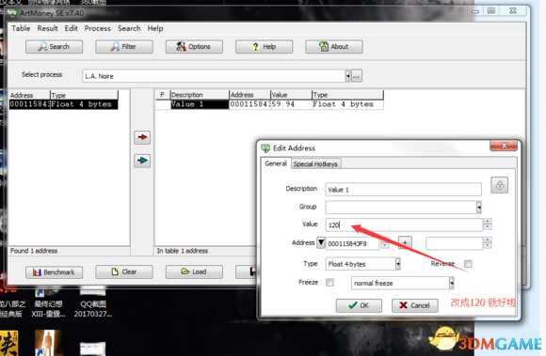Switch to the Special Hotkeys tab
The image size is (546, 356).
[315, 164]
